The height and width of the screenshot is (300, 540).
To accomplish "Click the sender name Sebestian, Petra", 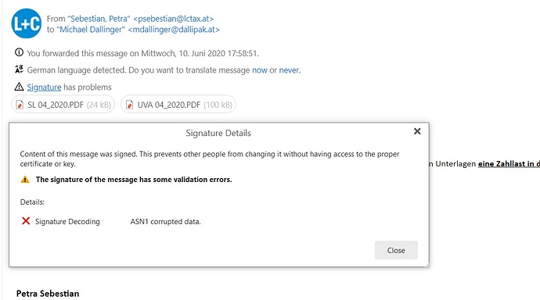I will (99, 19).
